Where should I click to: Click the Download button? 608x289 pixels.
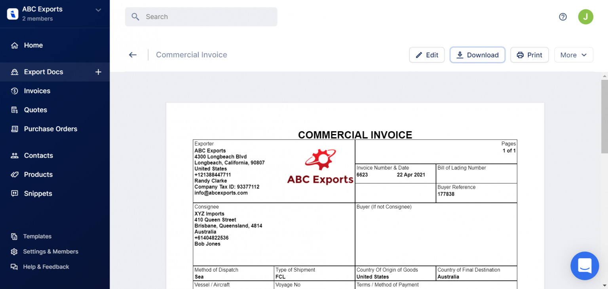pos(477,55)
